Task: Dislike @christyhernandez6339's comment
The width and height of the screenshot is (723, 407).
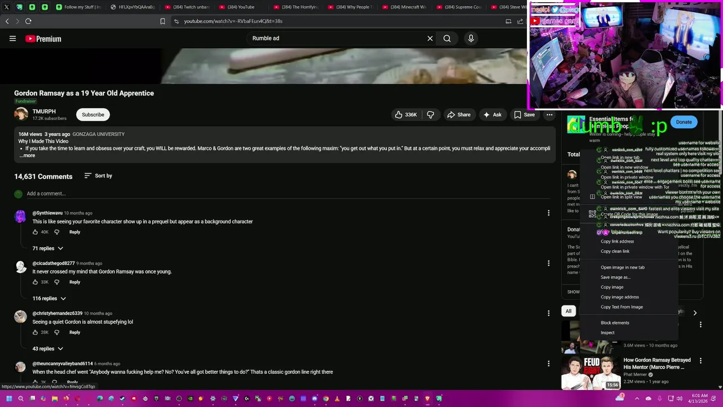Action: click(56, 332)
